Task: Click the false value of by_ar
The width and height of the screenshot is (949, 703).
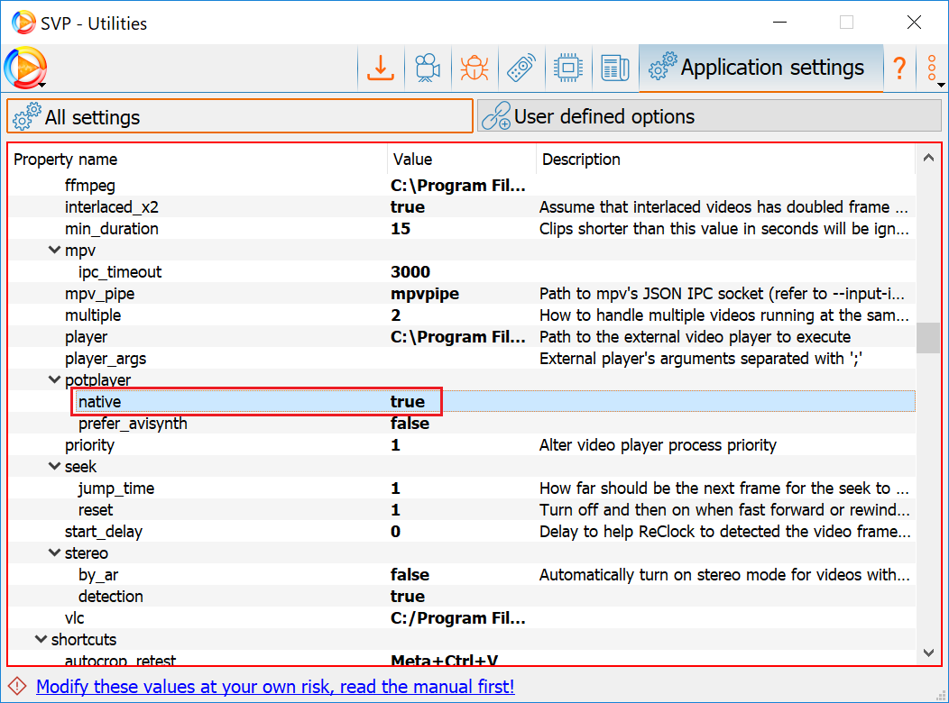Action: point(410,574)
